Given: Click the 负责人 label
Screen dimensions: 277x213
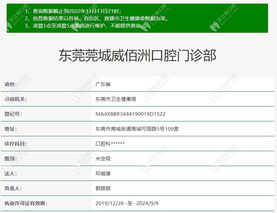Looking at the screenshot, I should (x=13, y=189).
